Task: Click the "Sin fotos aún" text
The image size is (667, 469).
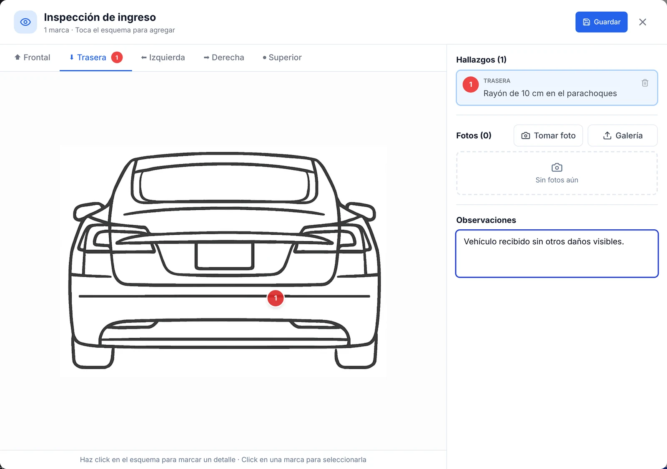Action: (x=557, y=180)
